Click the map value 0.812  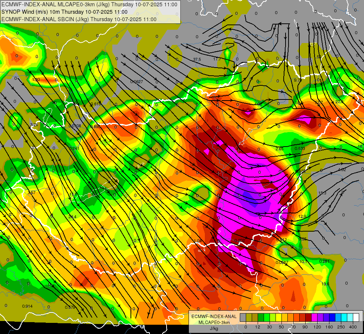pos(281,240)
